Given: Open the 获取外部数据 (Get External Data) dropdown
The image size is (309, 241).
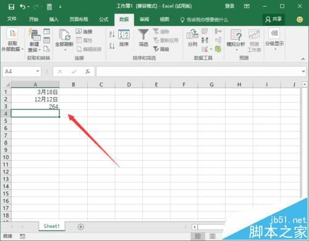Looking at the screenshot, I should coord(12,40).
